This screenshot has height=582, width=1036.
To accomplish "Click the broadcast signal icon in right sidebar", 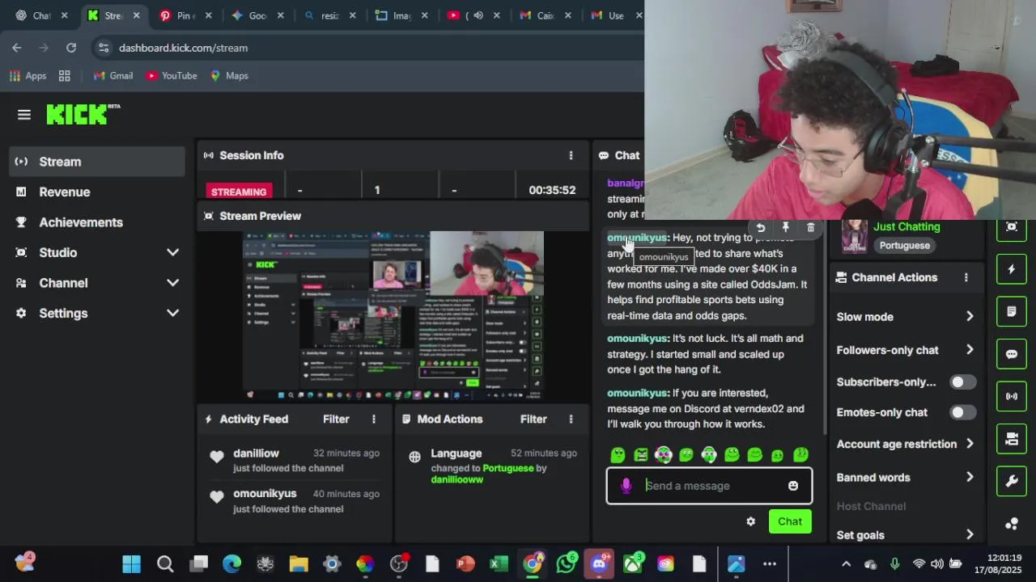I will click(1011, 396).
